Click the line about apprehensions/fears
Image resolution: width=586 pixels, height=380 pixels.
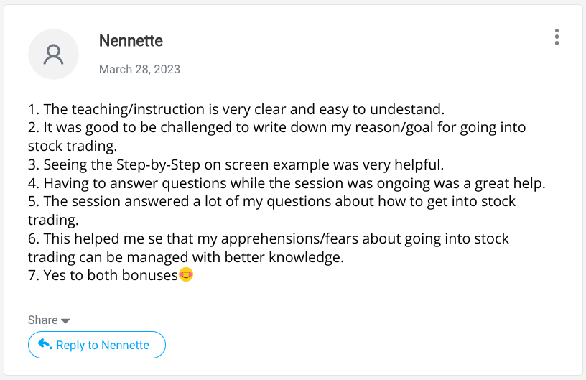click(x=269, y=248)
